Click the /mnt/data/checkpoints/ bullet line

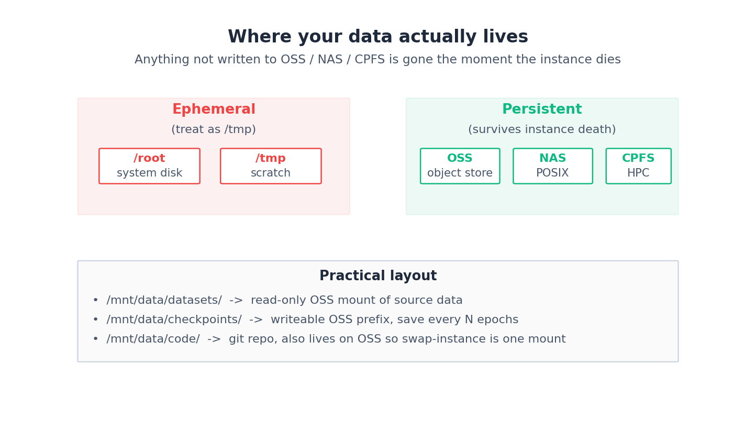point(305,320)
